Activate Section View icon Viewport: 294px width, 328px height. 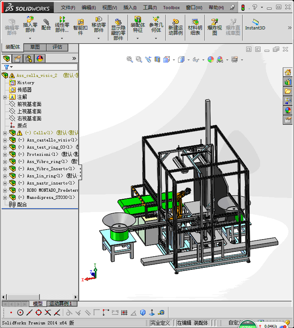tap(157, 59)
